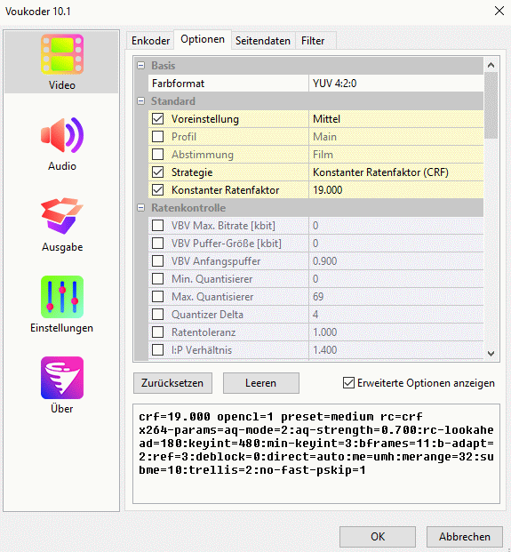Click the Konstanter Ratenfaktor value 19.000
The image size is (511, 552).
pos(396,189)
